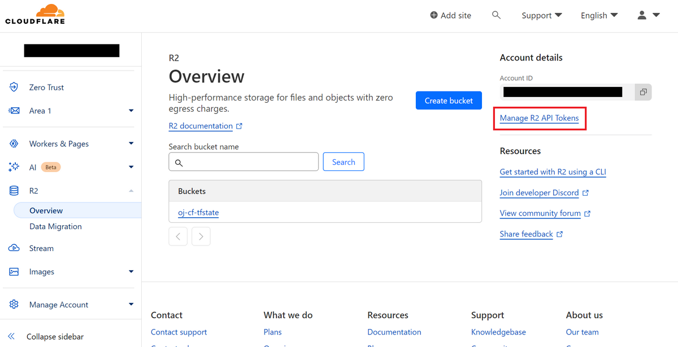
Task: Open the R2 documentation link
Action: tap(201, 126)
